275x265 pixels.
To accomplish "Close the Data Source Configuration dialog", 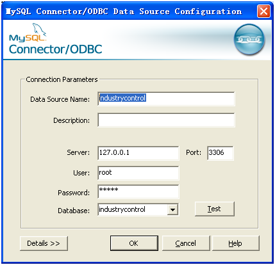I will tap(263, 11).
